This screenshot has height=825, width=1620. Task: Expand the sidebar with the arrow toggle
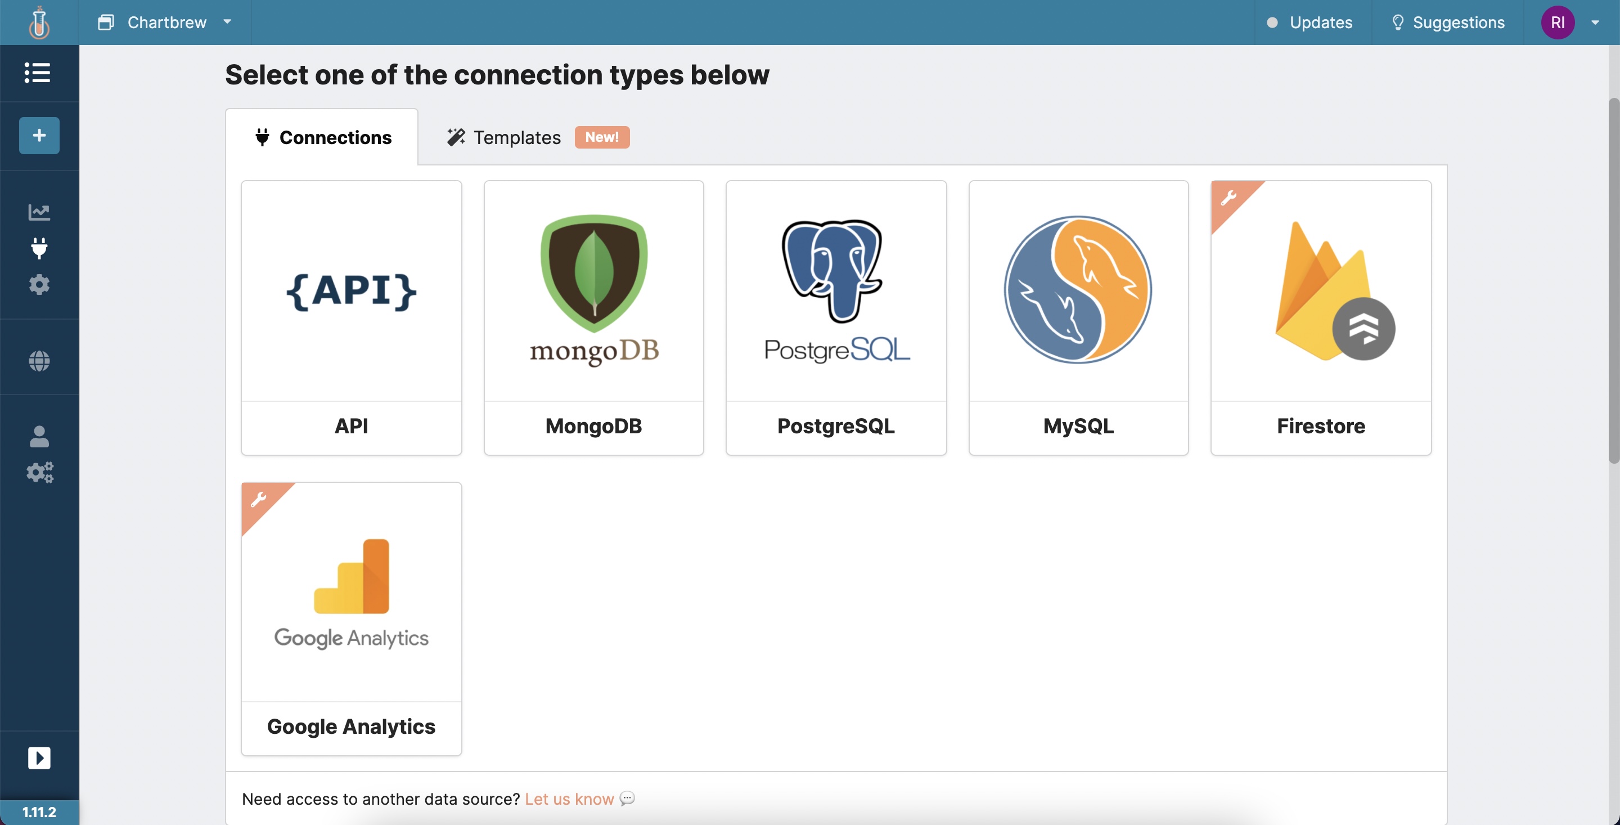coord(39,757)
